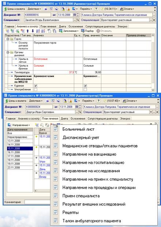Open calendar icon next to date 13.10.2008
Image resolution: width=161 pixels, height=227 pixels.
click(75, 15)
